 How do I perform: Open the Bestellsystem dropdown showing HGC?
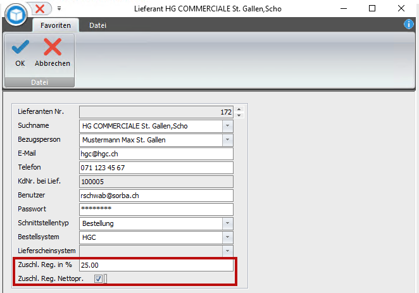click(227, 237)
